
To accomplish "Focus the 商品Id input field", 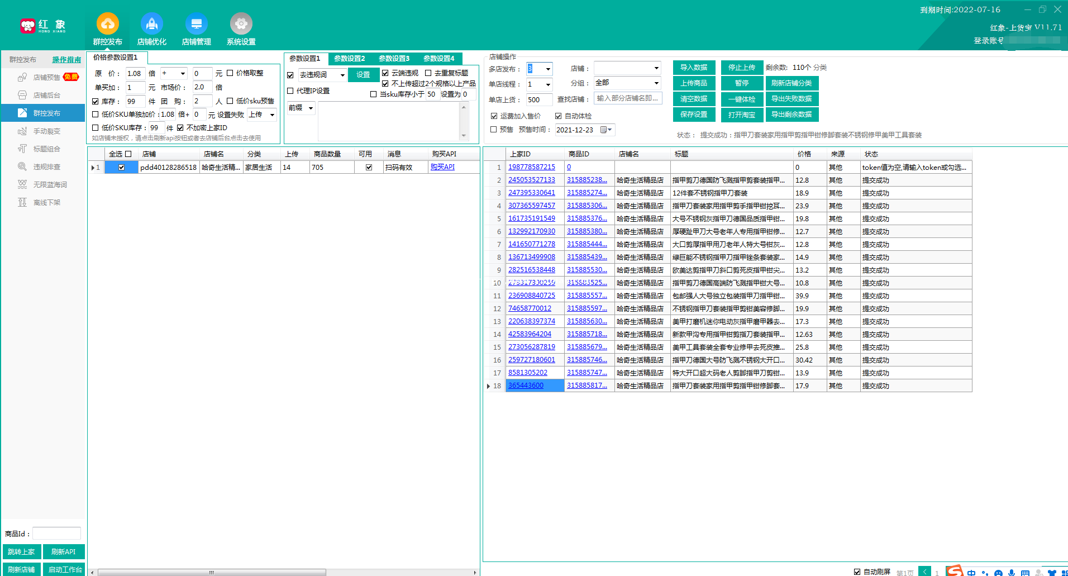I will 56,534.
